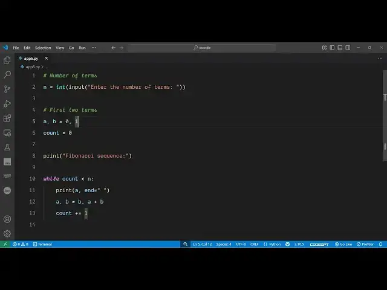Viewport: 387px width, 290px height.
Task: Open the Selection menu
Action: 43,48
